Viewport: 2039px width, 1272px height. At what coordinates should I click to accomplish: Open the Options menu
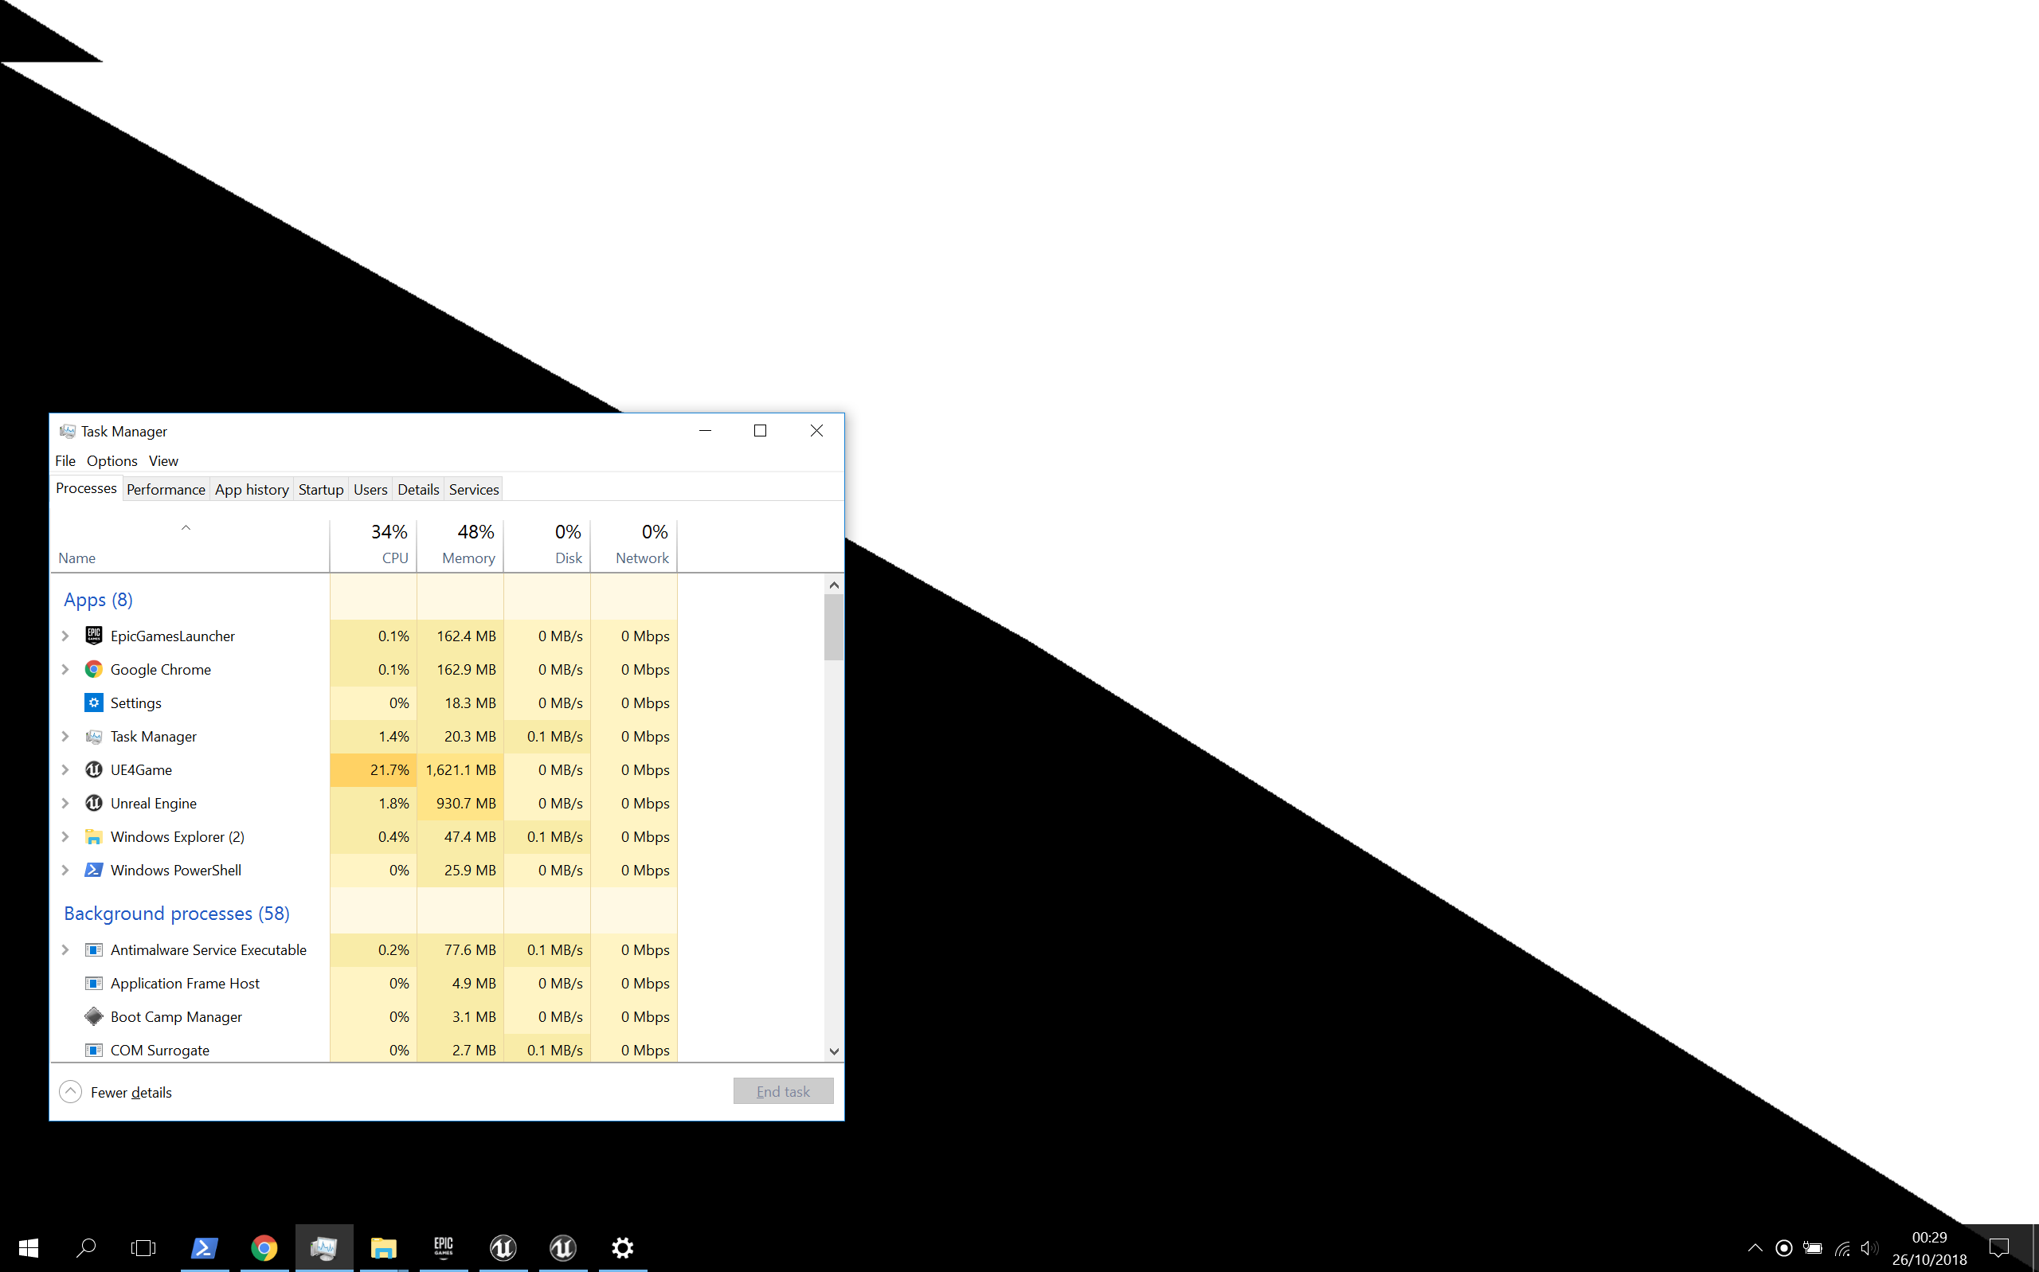tap(112, 461)
